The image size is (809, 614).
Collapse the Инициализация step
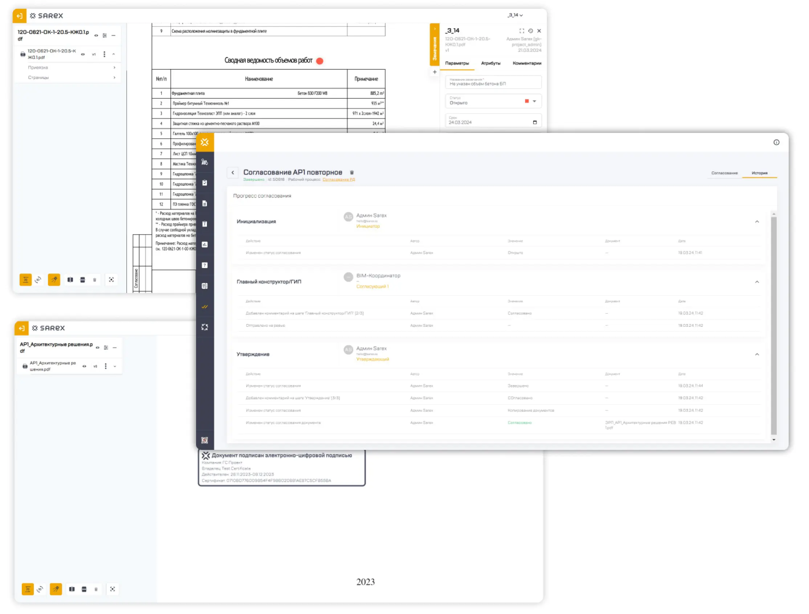tap(757, 221)
